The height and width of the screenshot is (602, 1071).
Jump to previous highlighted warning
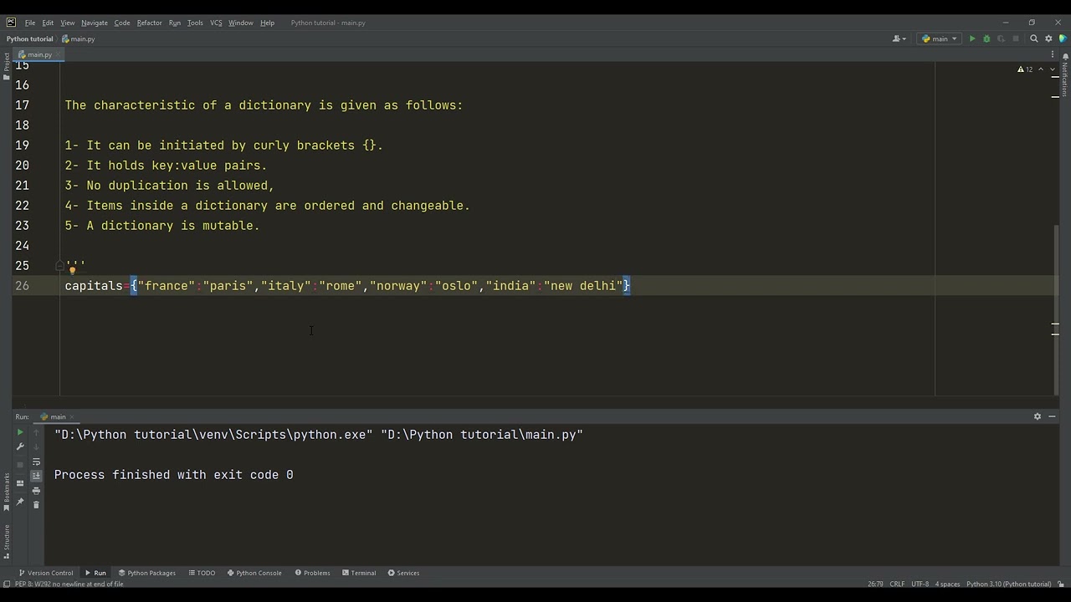pos(1043,69)
